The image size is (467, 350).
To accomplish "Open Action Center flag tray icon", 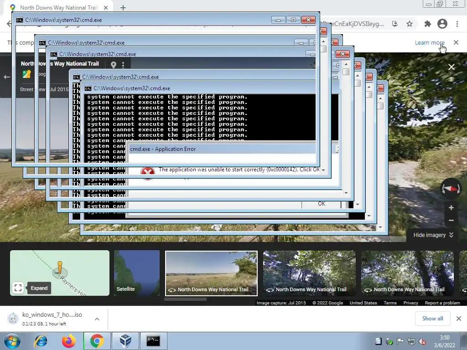I will (x=400, y=342).
